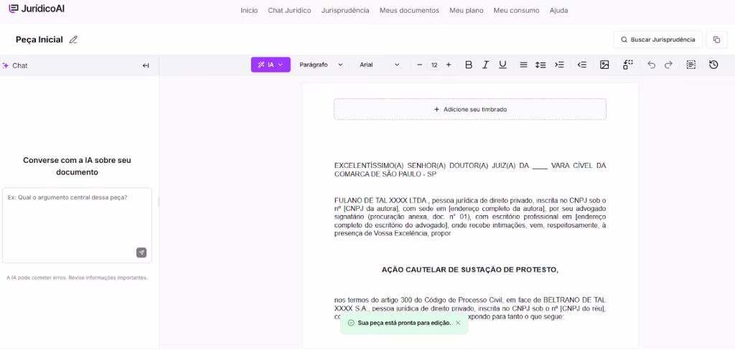735x350 pixels.
Task: Click the 'Peça Inicial' document title
Action: coord(39,40)
